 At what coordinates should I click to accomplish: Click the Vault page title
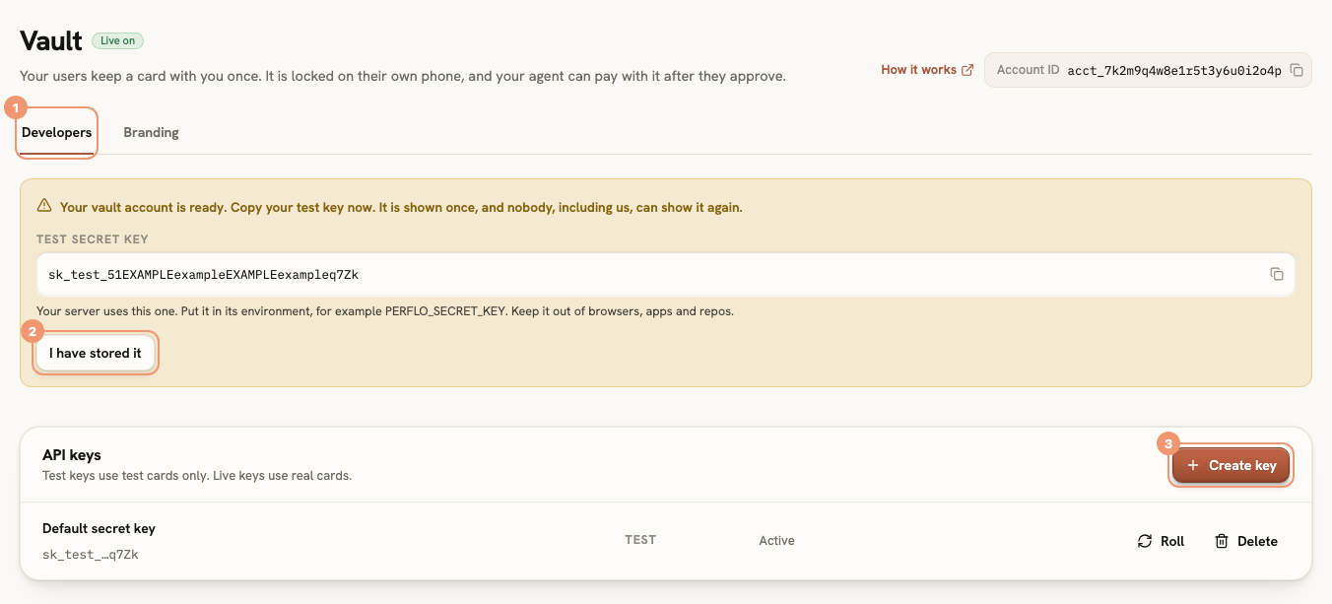(x=51, y=41)
